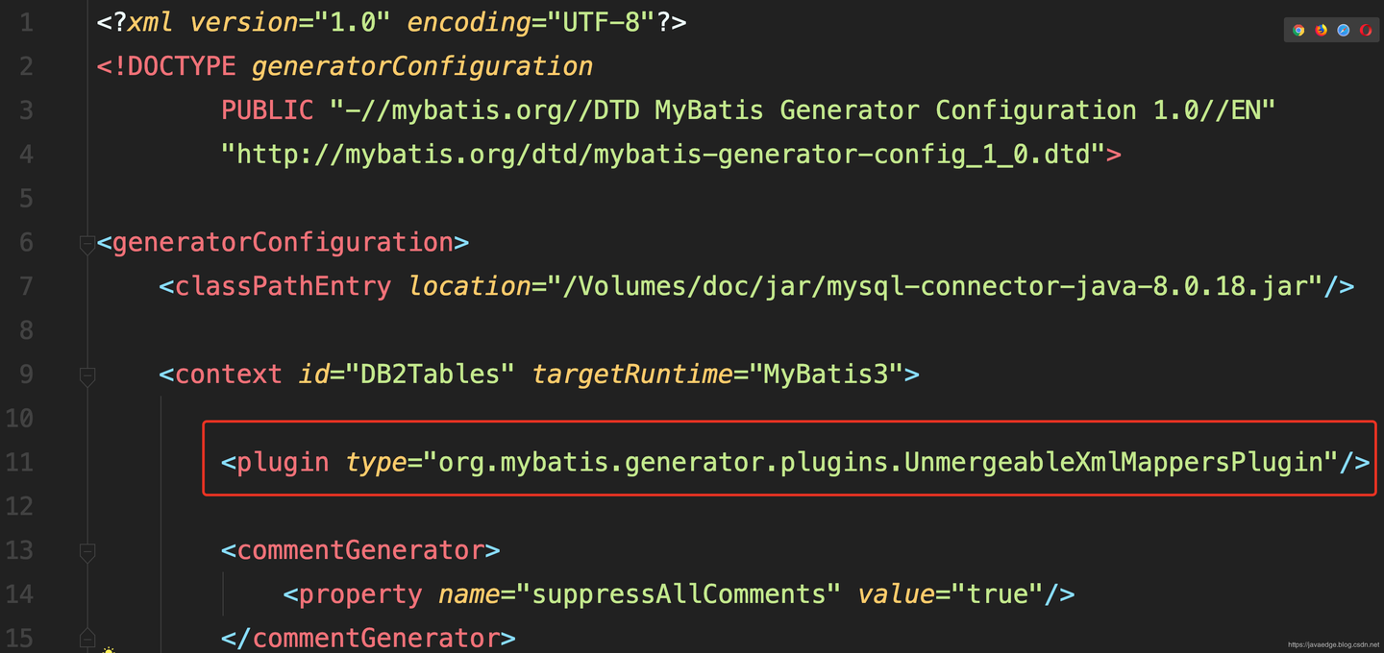The image size is (1384, 653).
Task: Click the yellow intention lightbulb icon
Action: pyautogui.click(x=109, y=649)
